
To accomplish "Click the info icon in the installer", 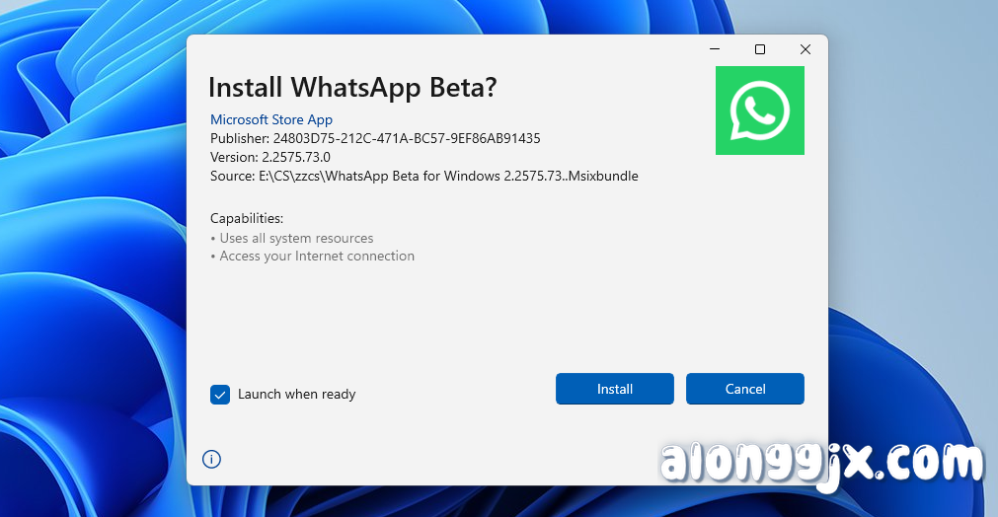I will [211, 459].
